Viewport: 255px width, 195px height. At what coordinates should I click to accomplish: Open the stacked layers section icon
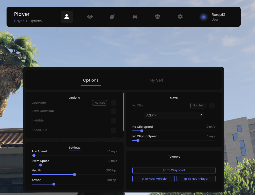(157, 17)
